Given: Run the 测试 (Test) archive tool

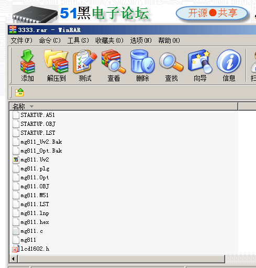Looking at the screenshot, I should 85,66.
